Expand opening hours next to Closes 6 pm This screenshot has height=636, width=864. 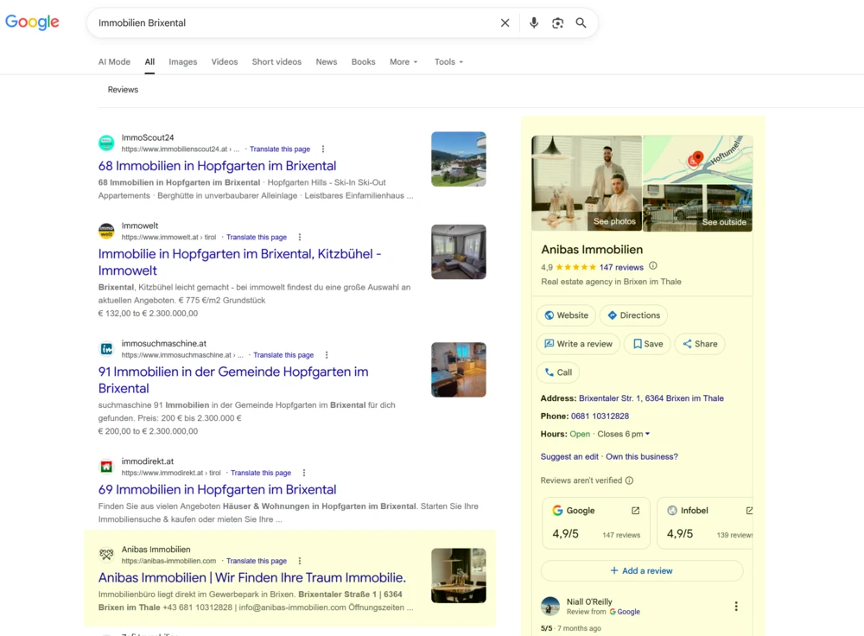(647, 434)
